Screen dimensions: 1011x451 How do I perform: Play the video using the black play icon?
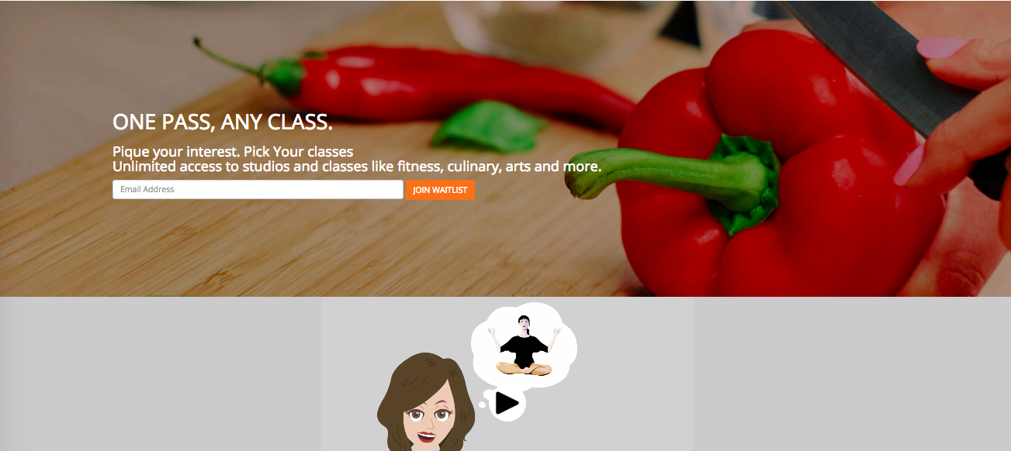point(507,403)
